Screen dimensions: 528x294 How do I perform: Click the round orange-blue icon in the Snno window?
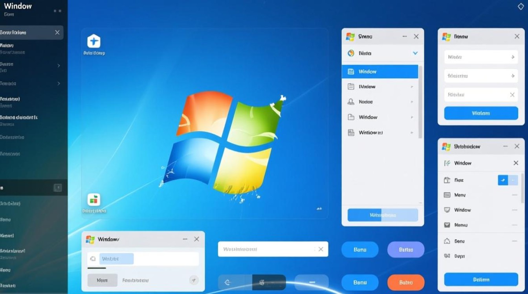351,53
